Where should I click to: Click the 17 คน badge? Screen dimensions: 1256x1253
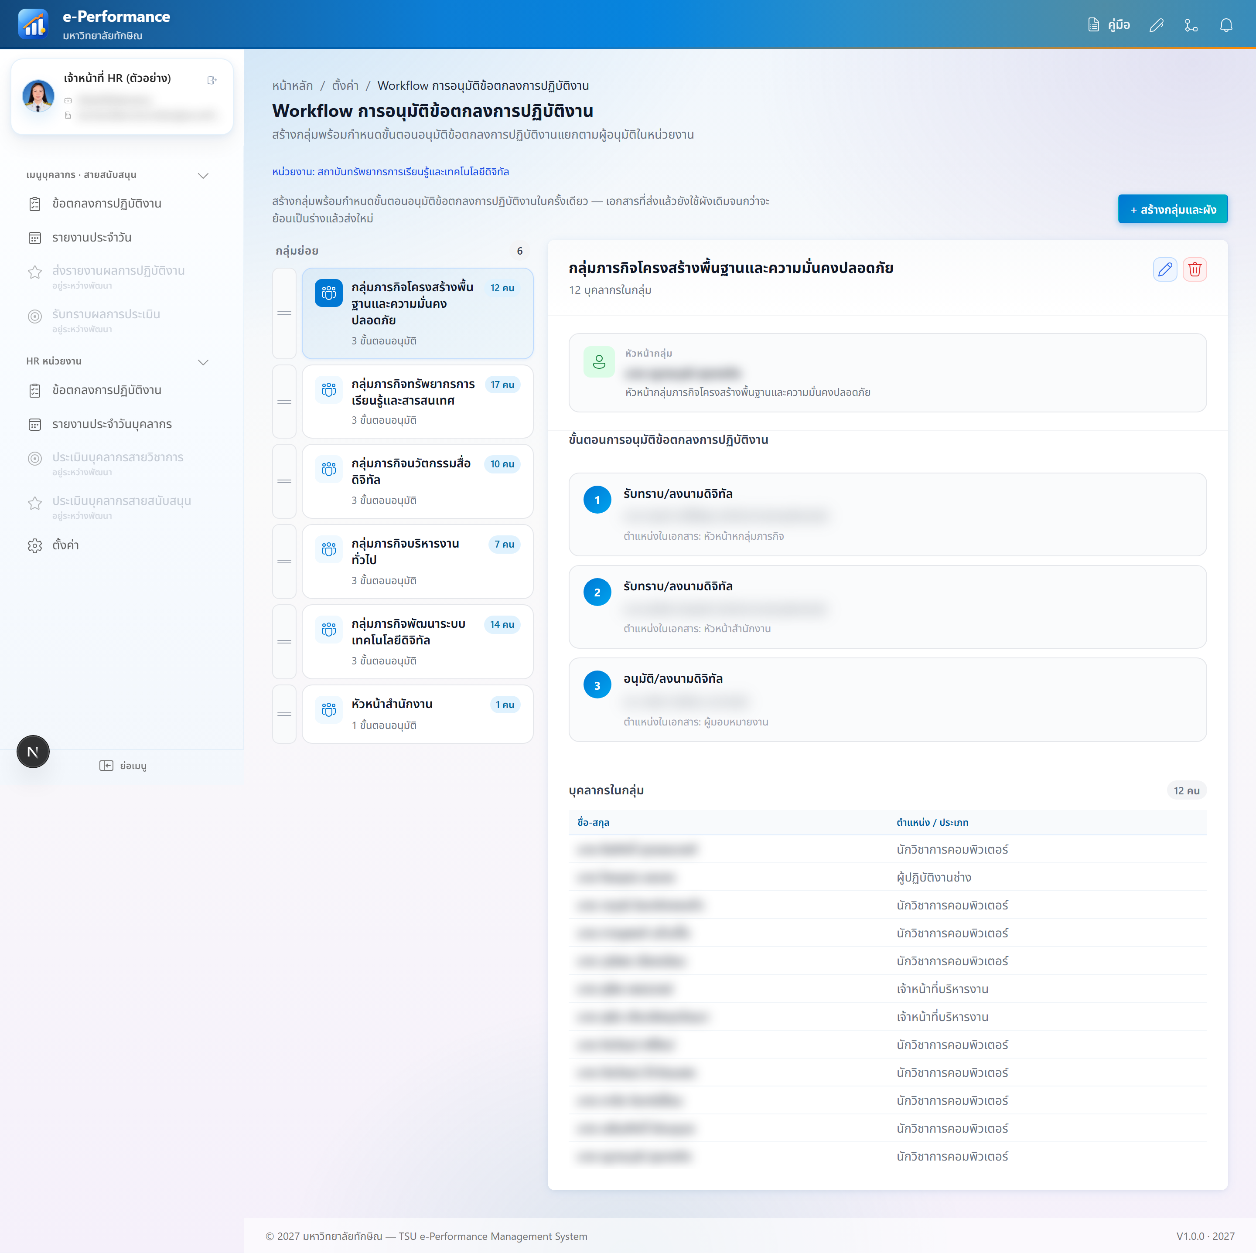(x=502, y=384)
